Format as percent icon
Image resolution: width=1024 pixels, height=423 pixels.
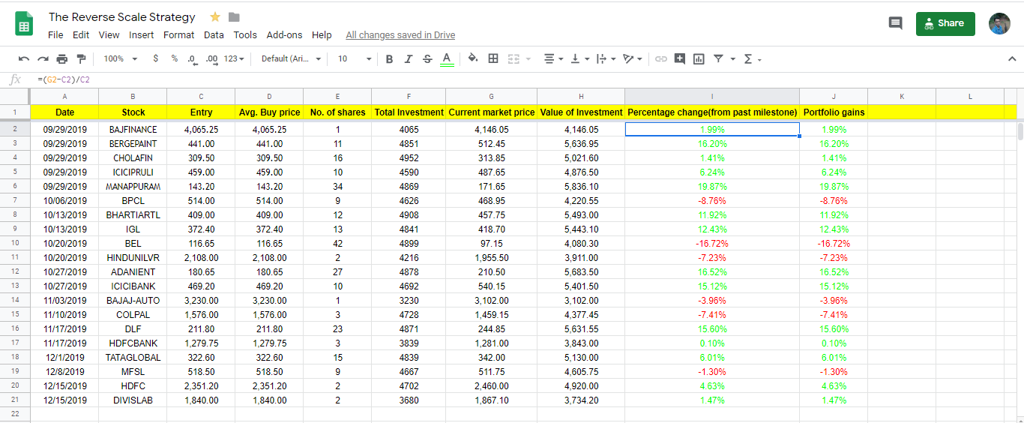(x=174, y=58)
